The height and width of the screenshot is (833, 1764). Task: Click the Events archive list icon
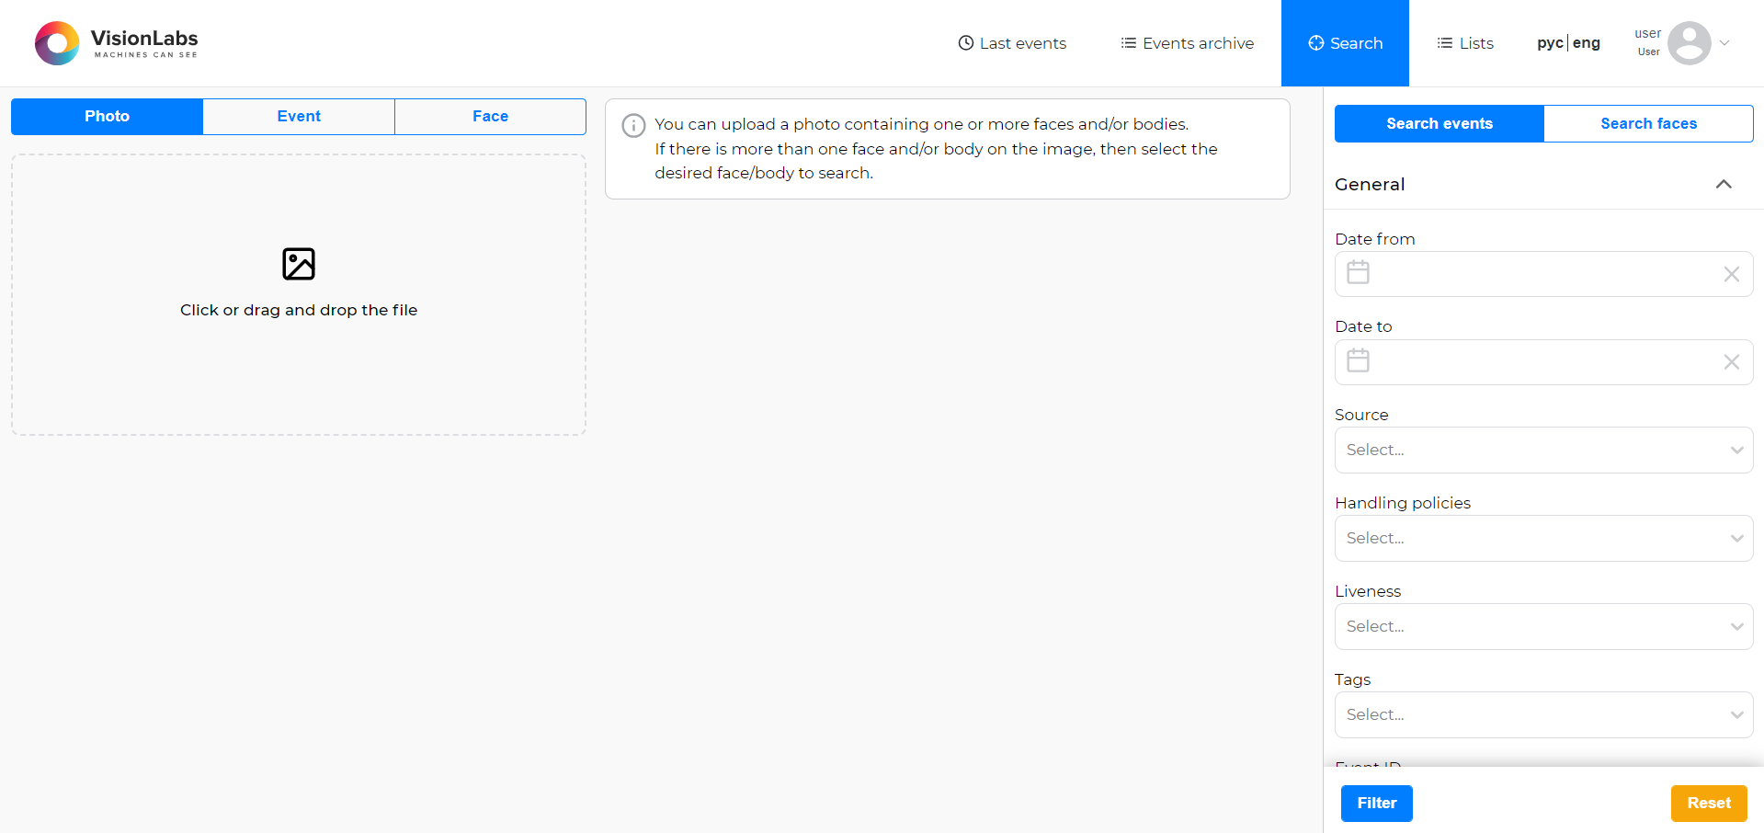point(1127,42)
